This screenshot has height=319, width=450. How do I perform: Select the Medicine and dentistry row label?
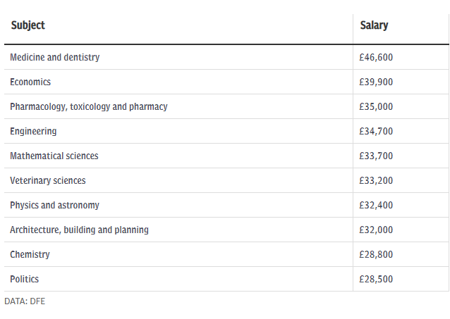[54, 57]
